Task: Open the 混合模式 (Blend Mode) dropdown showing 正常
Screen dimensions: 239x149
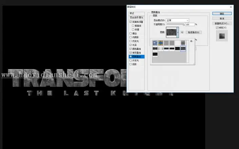Action: click(177, 20)
